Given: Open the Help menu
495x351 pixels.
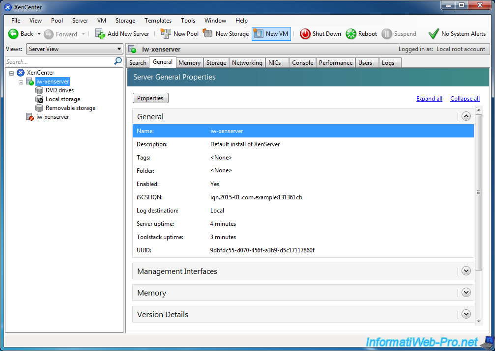Looking at the screenshot, I should [241, 21].
